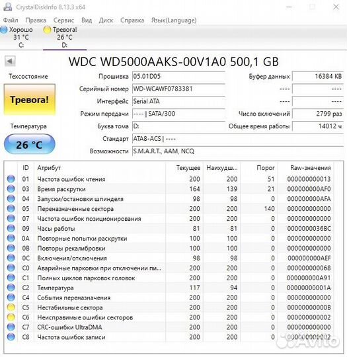Open the Правка menu
This screenshot has width=347, height=357.
pos(36,20)
